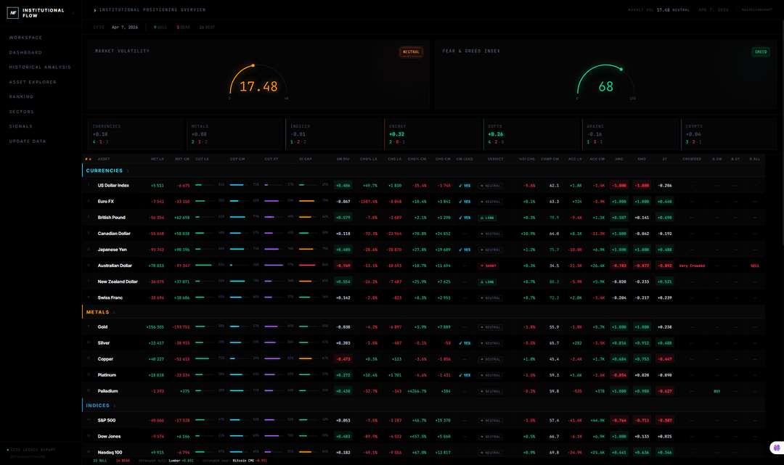The height and width of the screenshot is (465, 784).
Task: Open the Gold asset row
Action: click(423, 326)
